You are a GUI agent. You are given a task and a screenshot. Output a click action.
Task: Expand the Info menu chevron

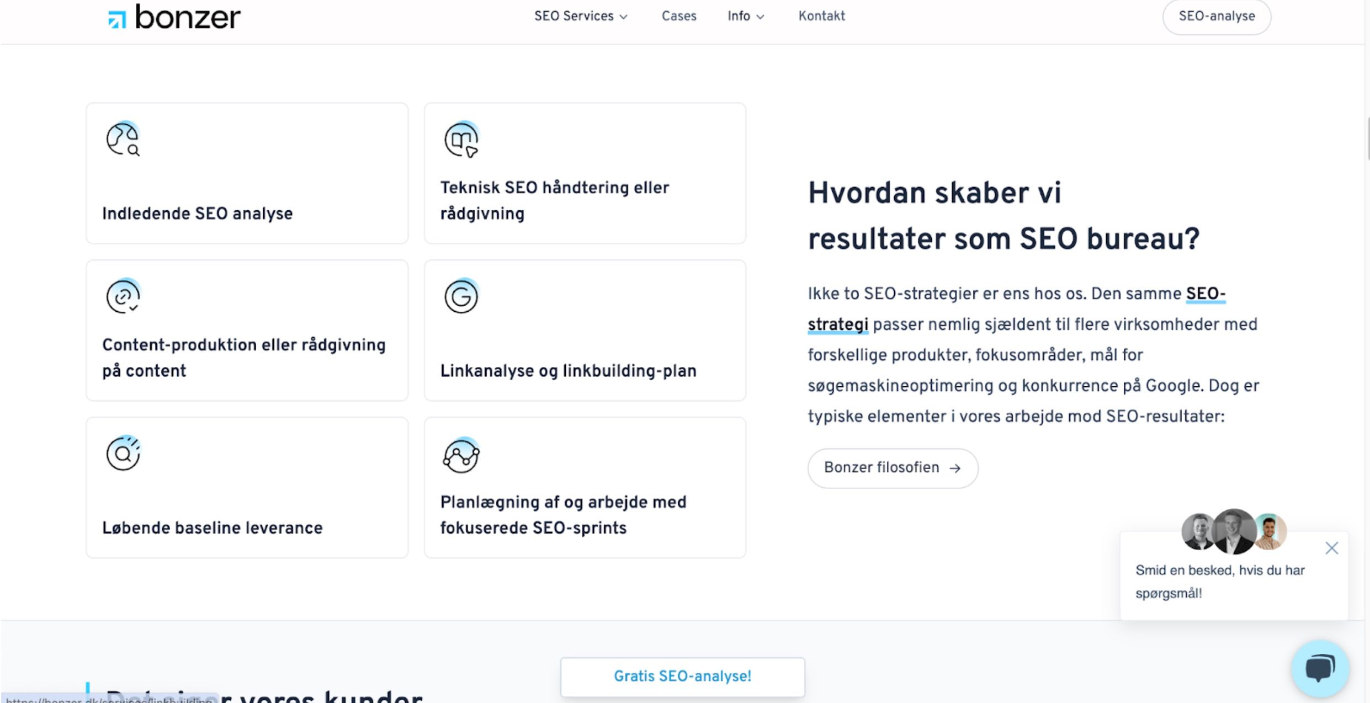pyautogui.click(x=760, y=17)
